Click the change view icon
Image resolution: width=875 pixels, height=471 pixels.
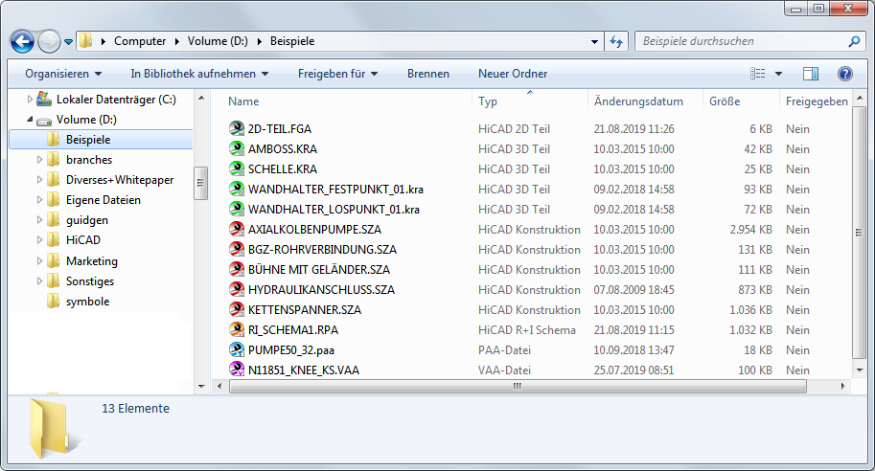(x=758, y=74)
